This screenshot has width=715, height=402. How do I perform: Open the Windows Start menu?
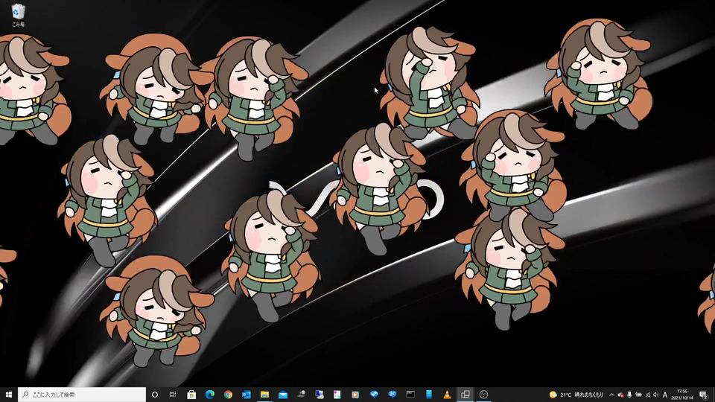pyautogui.click(x=9, y=395)
